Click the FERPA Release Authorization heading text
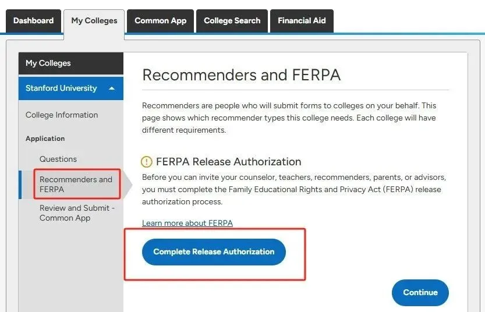The width and height of the screenshot is (485, 312). [228, 162]
